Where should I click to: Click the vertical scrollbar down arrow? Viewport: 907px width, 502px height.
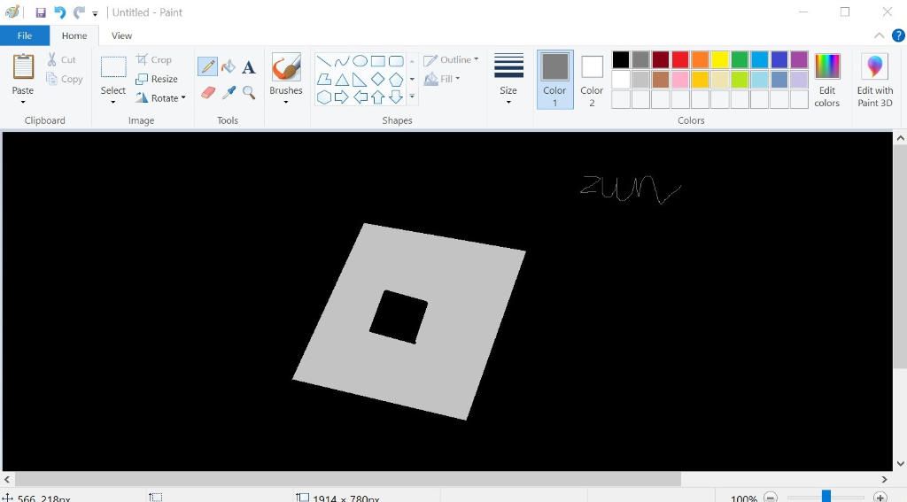(900, 464)
